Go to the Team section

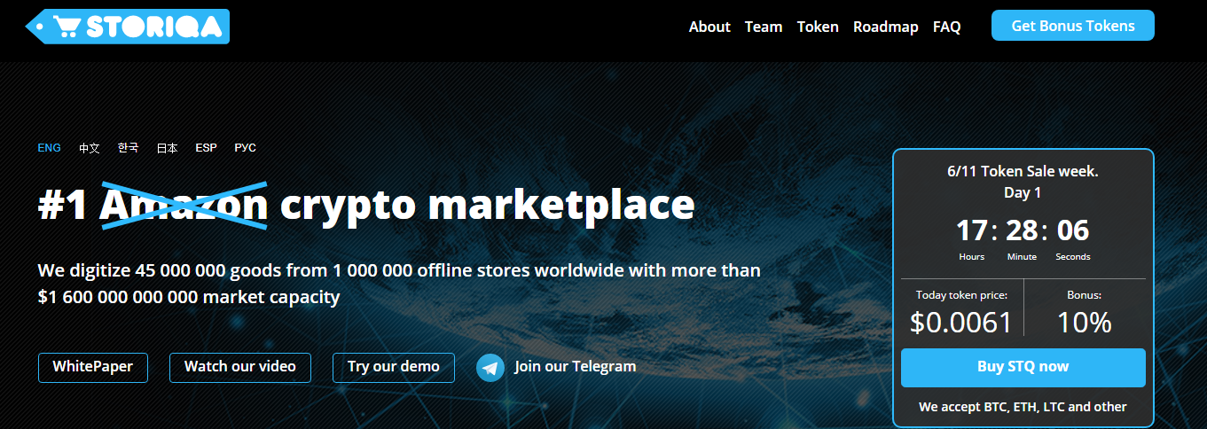[x=764, y=27]
